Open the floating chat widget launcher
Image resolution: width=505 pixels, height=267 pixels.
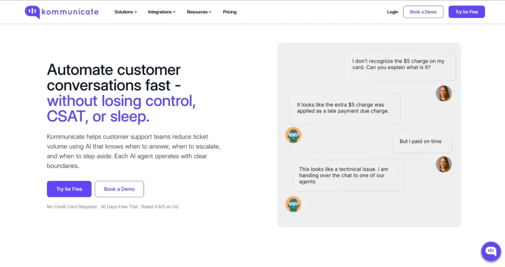click(491, 251)
